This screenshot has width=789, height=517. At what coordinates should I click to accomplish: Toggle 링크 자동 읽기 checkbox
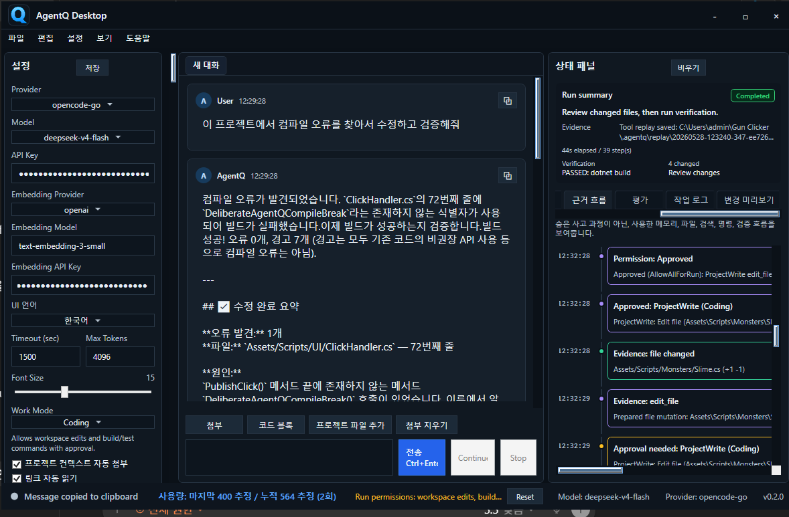tap(17, 478)
